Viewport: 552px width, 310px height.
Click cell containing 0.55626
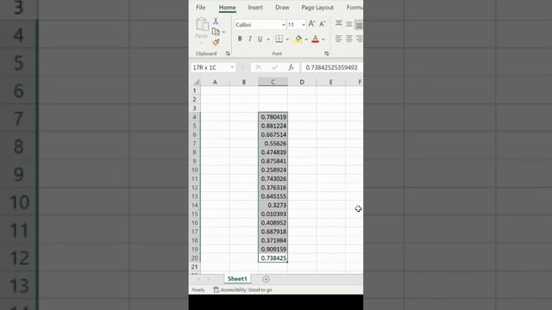coord(273,144)
